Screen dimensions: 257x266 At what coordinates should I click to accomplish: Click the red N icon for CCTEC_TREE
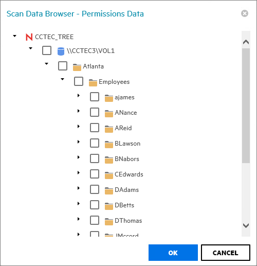[29, 37]
